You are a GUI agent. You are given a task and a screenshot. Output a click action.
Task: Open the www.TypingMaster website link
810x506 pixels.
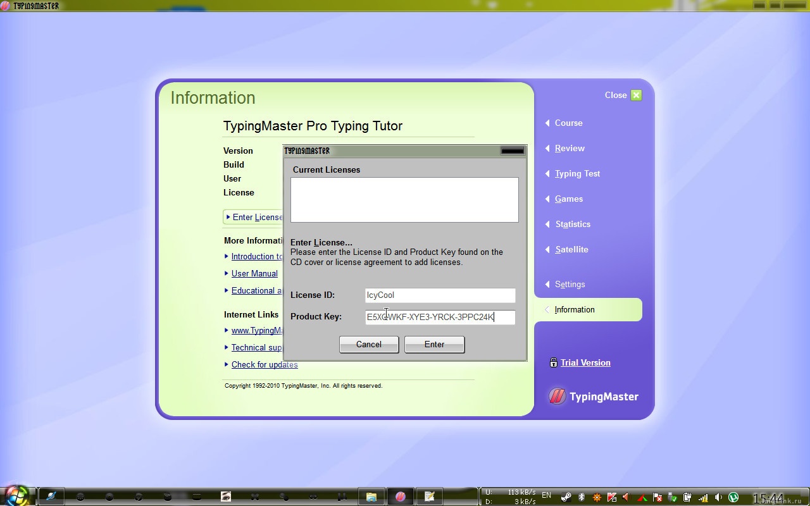click(257, 330)
